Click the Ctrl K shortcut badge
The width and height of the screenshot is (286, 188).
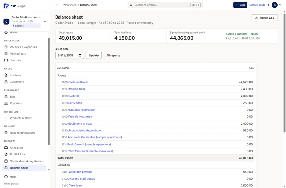coord(195,5)
